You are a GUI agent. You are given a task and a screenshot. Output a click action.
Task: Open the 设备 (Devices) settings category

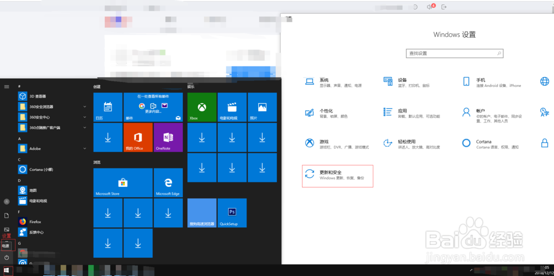tap(407, 83)
